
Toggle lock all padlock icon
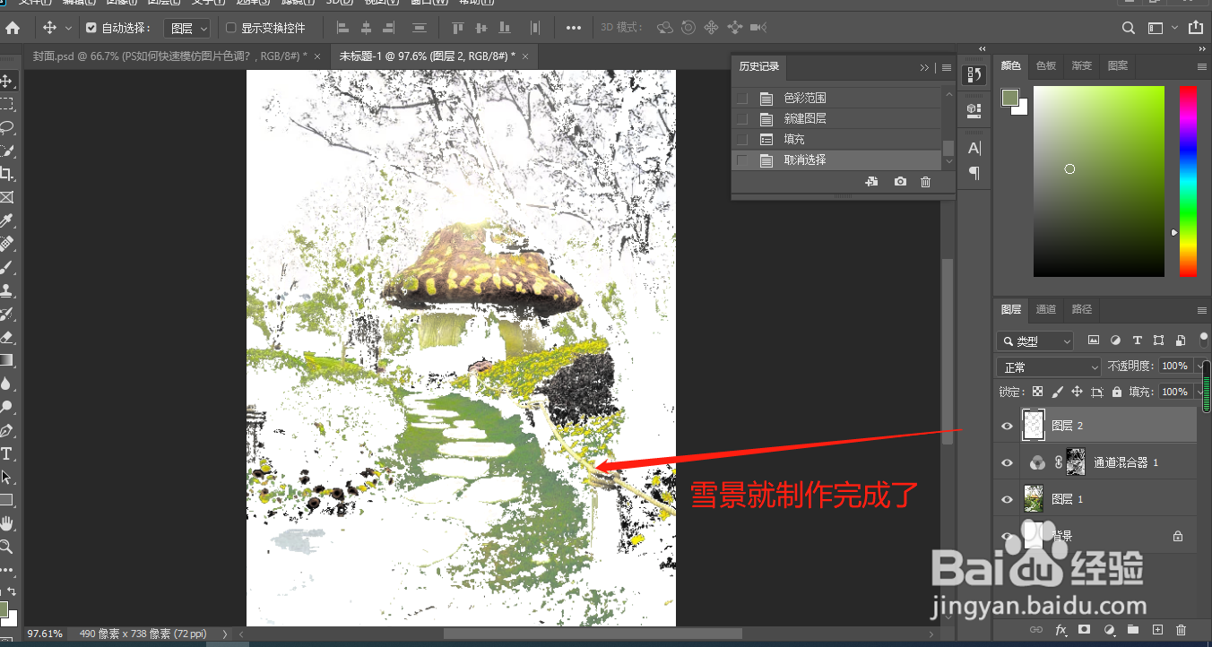1117,392
